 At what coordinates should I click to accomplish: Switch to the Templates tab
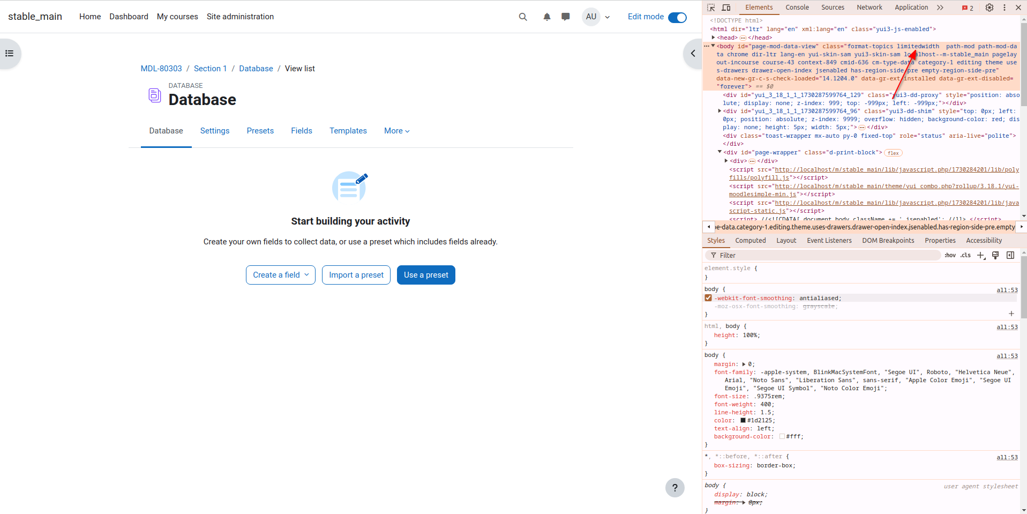click(348, 131)
